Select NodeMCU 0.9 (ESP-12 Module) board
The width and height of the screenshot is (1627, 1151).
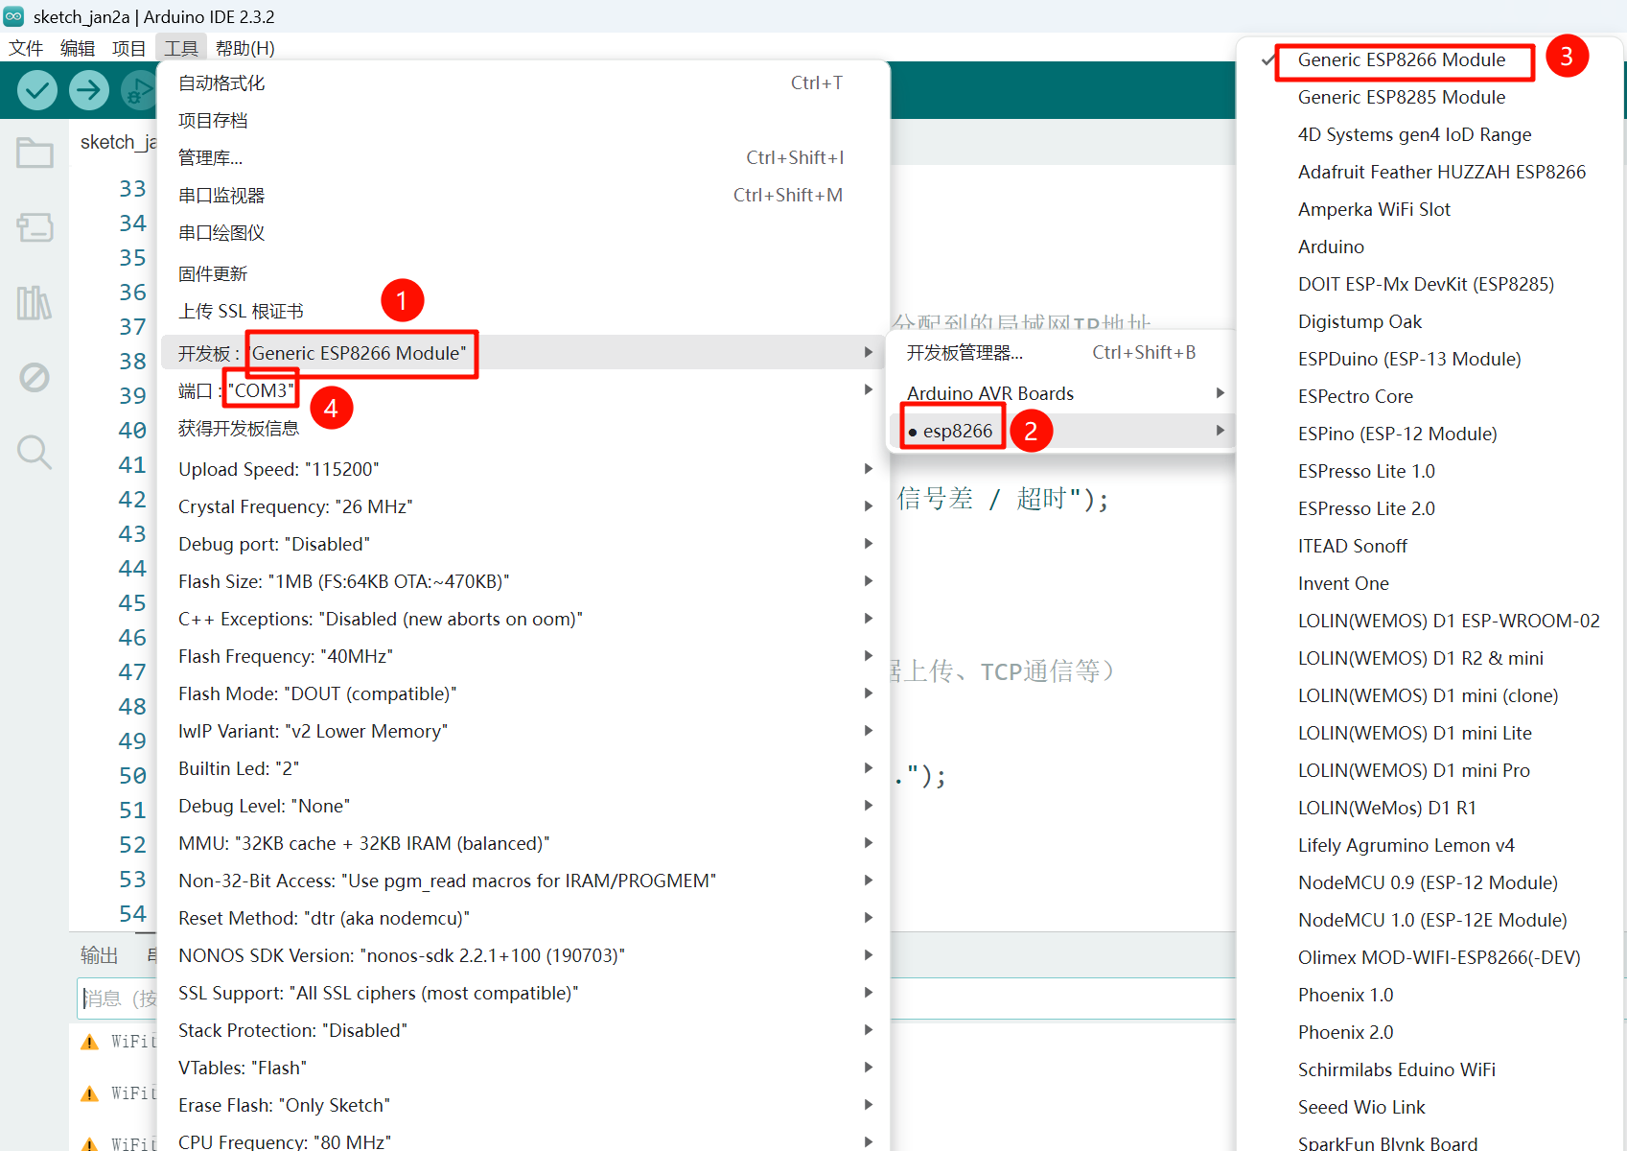(x=1429, y=882)
